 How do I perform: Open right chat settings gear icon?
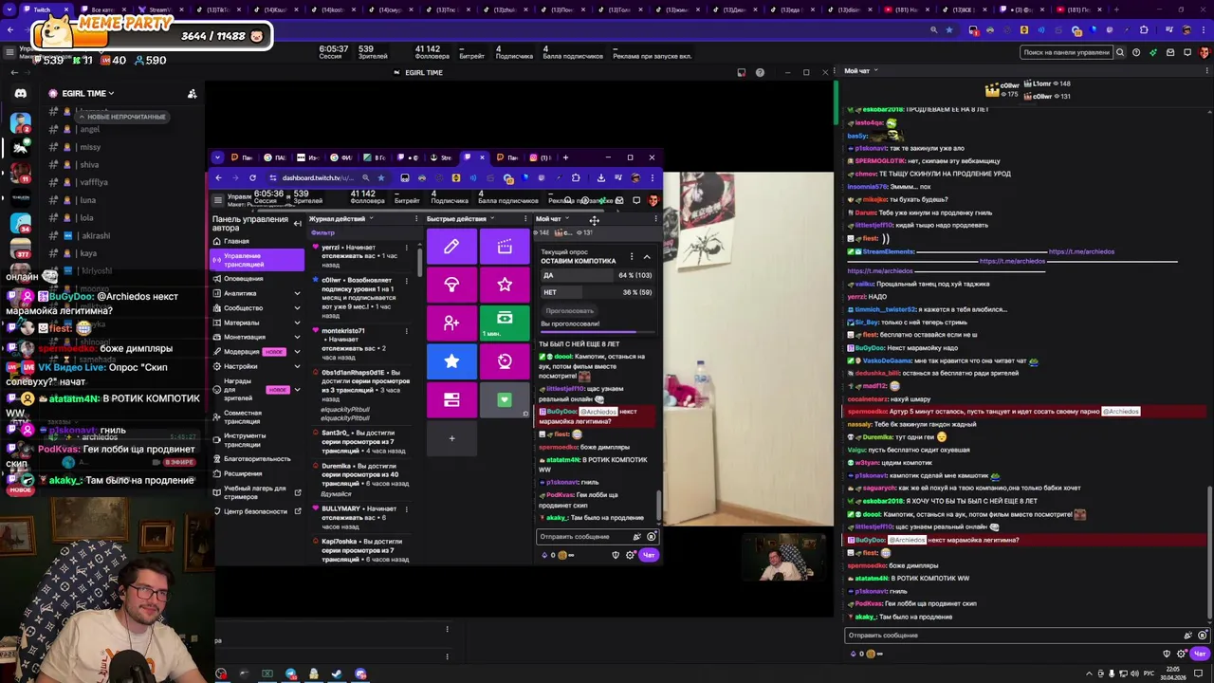pos(1183,654)
